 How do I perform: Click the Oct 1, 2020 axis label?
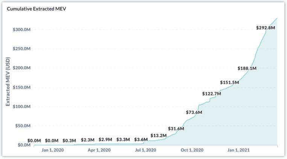192,150
